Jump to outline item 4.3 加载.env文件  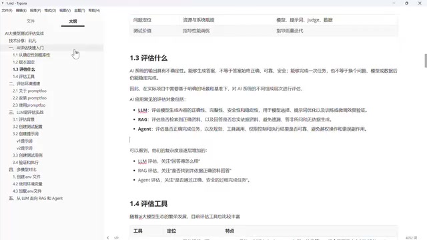click(x=27, y=191)
